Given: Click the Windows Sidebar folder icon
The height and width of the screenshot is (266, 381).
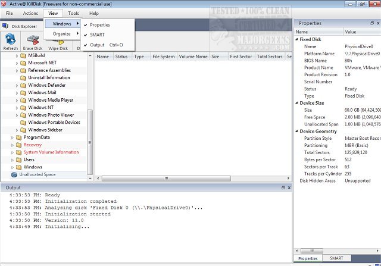Looking at the screenshot, I should 23,130.
